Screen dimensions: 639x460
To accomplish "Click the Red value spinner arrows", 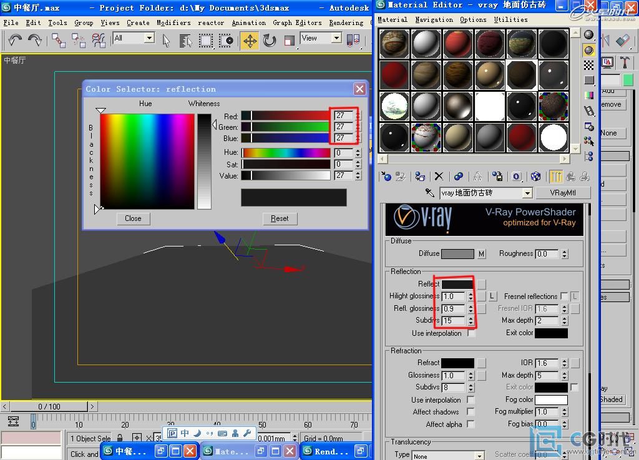I will point(358,115).
